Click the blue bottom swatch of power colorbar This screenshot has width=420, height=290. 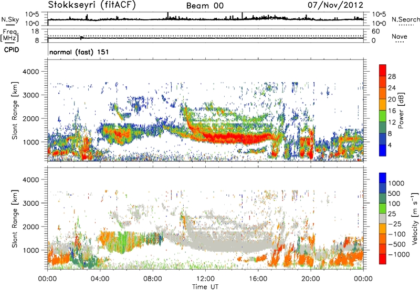coord(383,150)
